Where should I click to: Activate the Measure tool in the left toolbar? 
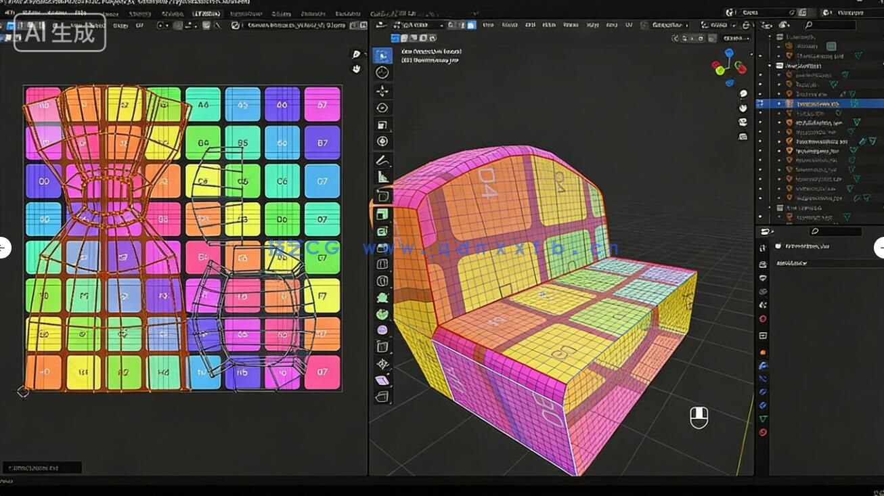click(382, 176)
